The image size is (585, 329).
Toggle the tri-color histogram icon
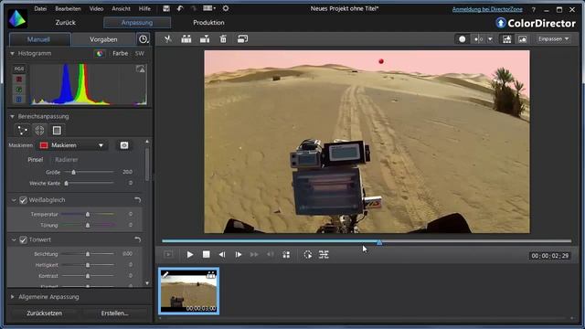pyautogui.click(x=100, y=53)
